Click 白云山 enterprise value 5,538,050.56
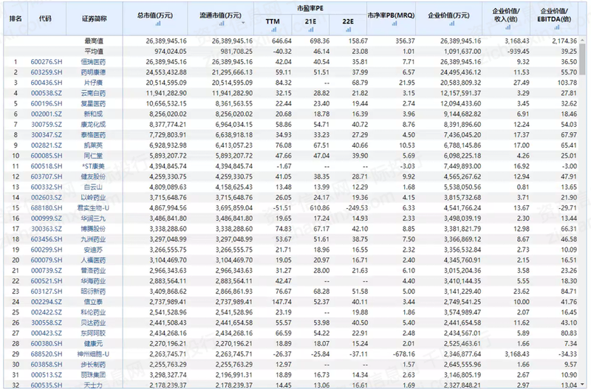This screenshot has height=389, width=591. (x=462, y=187)
